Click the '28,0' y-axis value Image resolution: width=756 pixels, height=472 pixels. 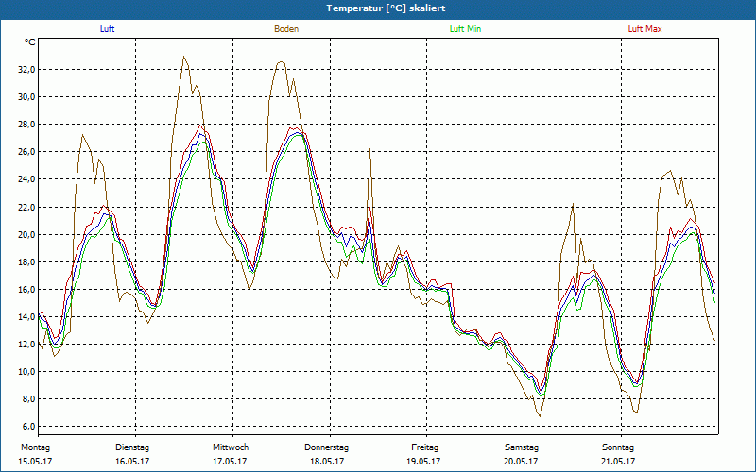click(27, 125)
